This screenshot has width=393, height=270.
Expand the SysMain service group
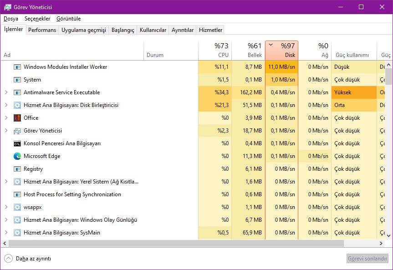(x=6, y=233)
